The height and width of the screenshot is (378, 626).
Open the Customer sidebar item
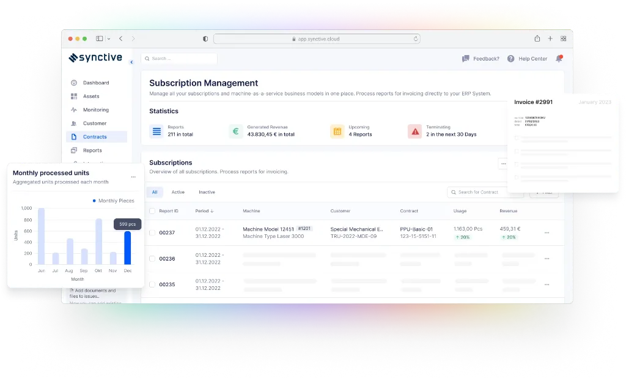click(96, 124)
